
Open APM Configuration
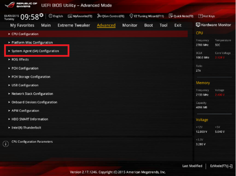click(25, 111)
